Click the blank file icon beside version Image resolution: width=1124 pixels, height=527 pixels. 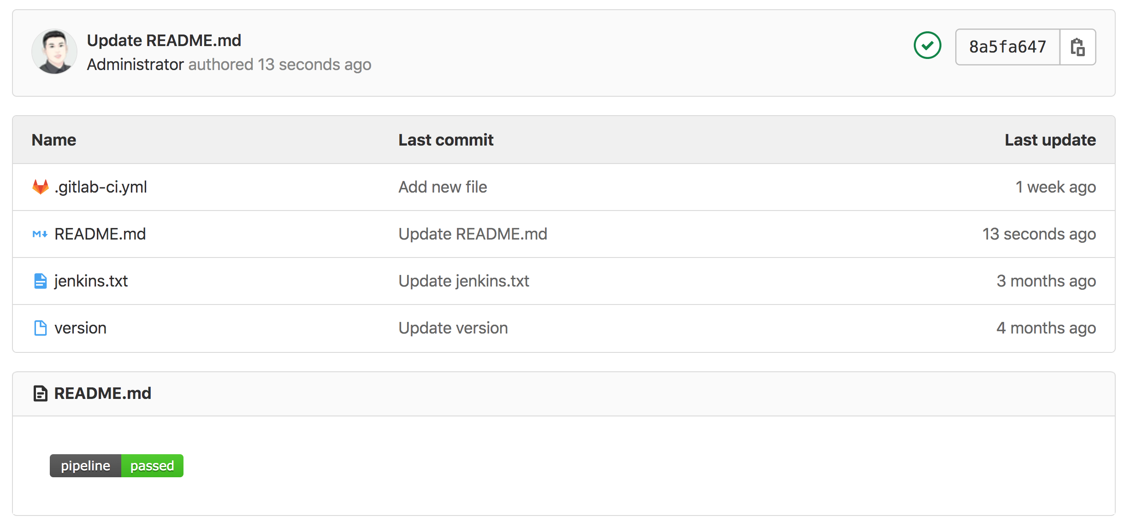pyautogui.click(x=41, y=328)
